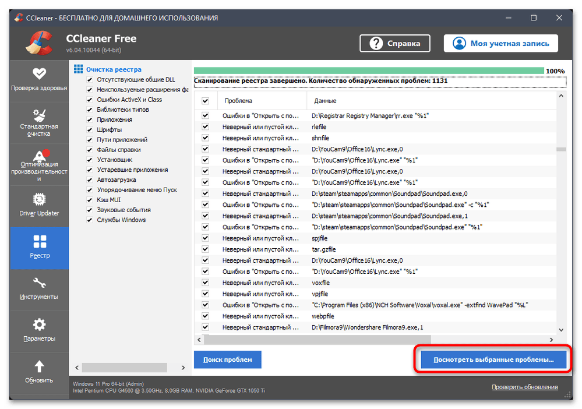
Task: Click the window resize grip corner
Action: coord(567,395)
